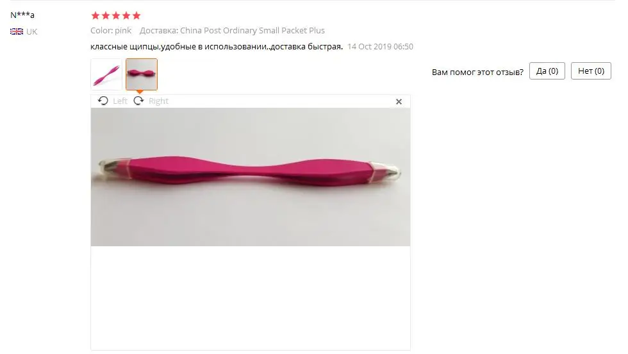Click the UK country label
The height and width of the screenshot is (354, 628).
pyautogui.click(x=31, y=31)
